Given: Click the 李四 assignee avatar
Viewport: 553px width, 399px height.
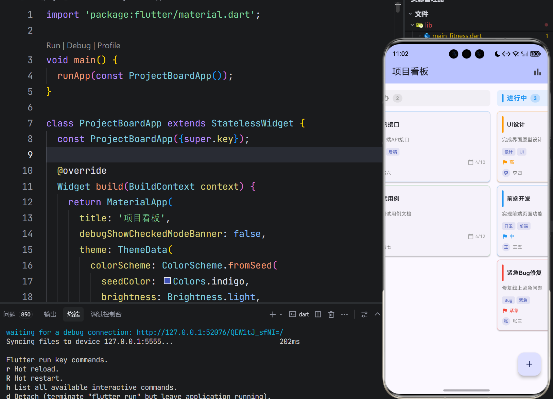Looking at the screenshot, I should [x=506, y=173].
